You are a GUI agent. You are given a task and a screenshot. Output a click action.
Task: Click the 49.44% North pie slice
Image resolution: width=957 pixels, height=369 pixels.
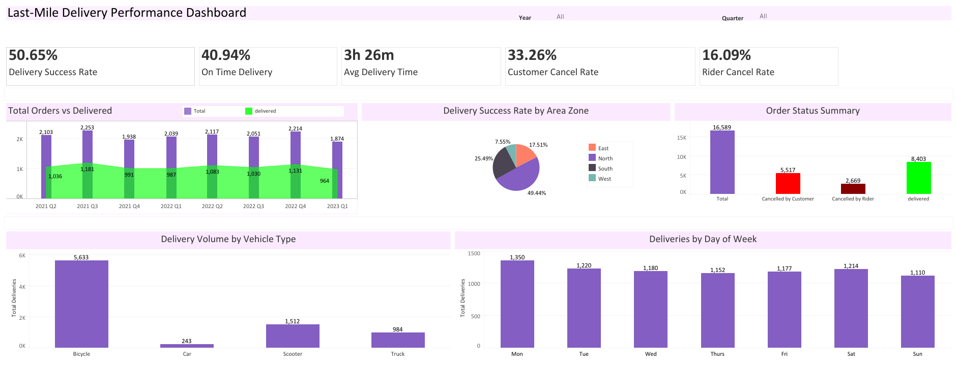pos(521,178)
